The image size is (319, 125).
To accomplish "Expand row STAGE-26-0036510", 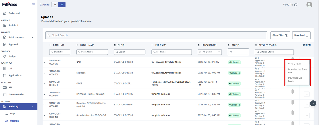I will 44,62.
